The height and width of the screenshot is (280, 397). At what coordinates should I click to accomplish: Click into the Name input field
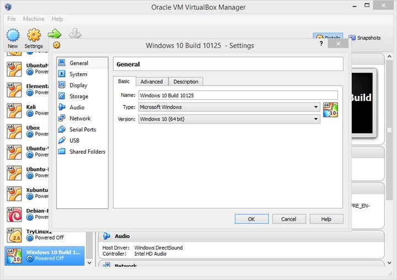(x=238, y=95)
